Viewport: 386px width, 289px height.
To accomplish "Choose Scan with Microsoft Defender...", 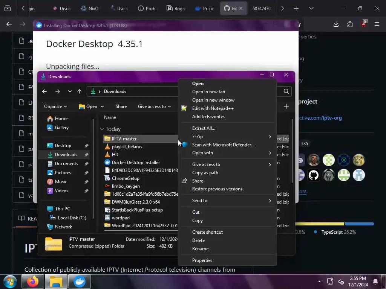I will point(227,145).
